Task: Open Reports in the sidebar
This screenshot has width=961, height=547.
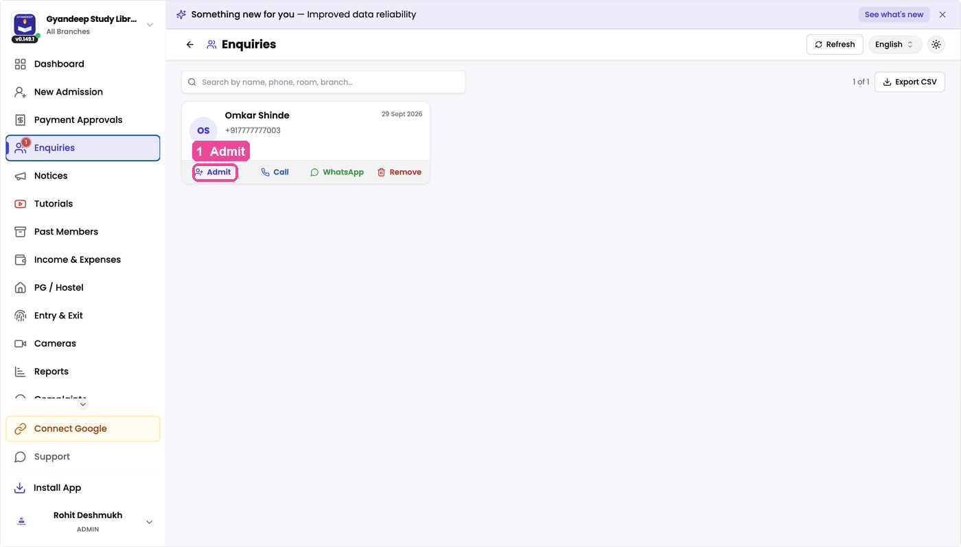Action: (83, 372)
